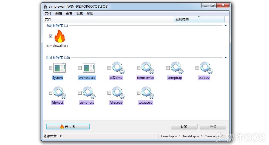Viewport: 269px width, 145px height.
Task: Select the upnphost service gear icon
Action: [89, 92]
